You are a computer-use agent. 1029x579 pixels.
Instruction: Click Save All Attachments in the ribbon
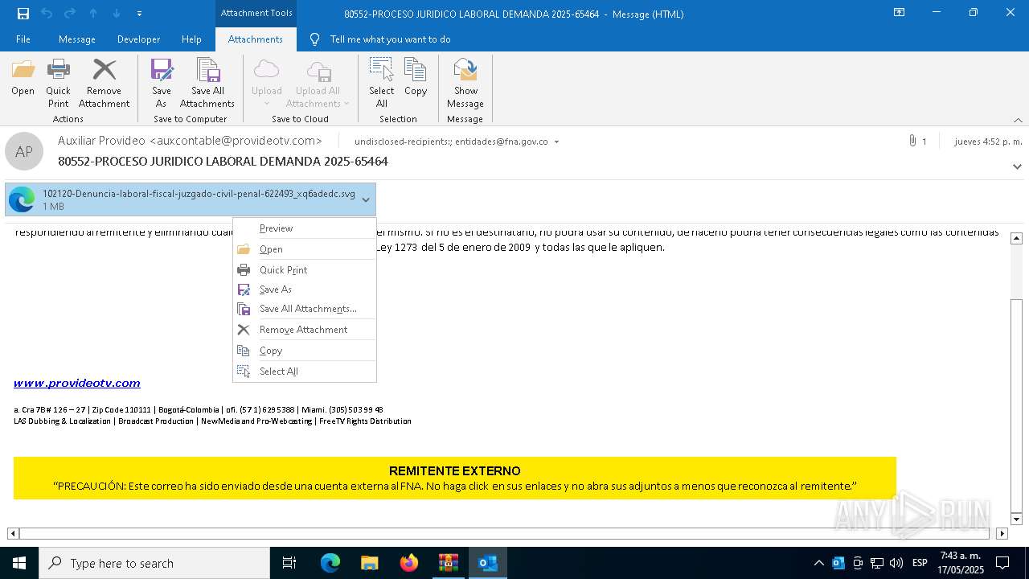tap(207, 83)
